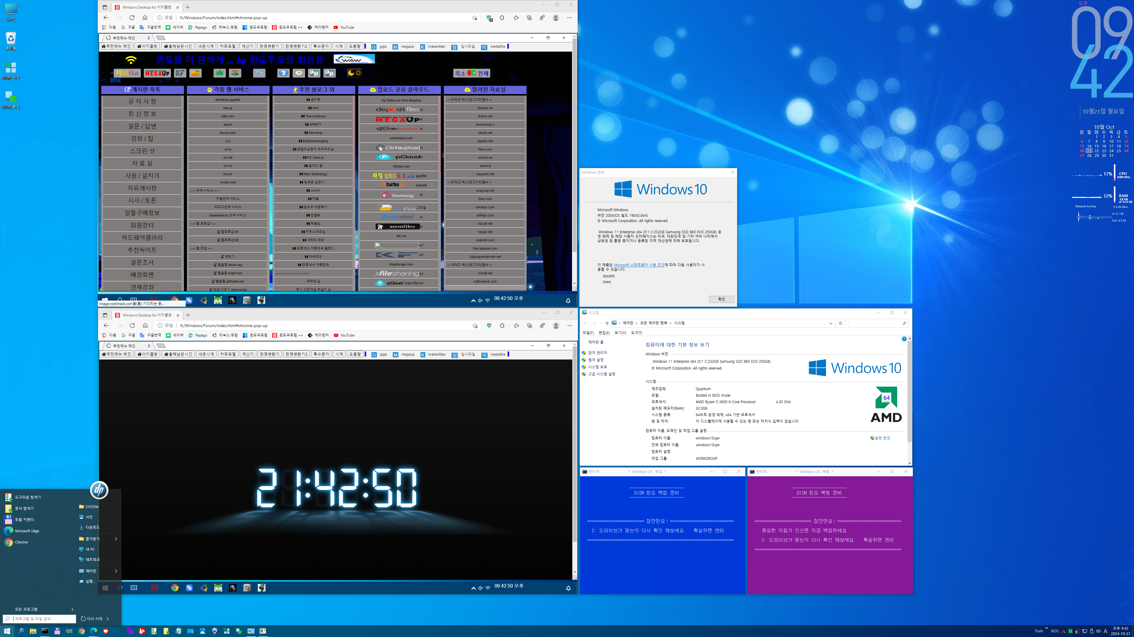Click the blue help icon in the 시스템 window
The height and width of the screenshot is (637, 1134).
[x=904, y=339]
